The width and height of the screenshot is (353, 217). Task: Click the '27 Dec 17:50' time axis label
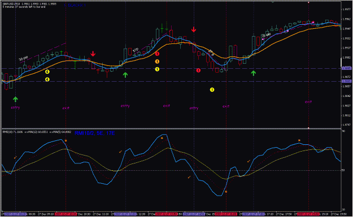pos(284,214)
